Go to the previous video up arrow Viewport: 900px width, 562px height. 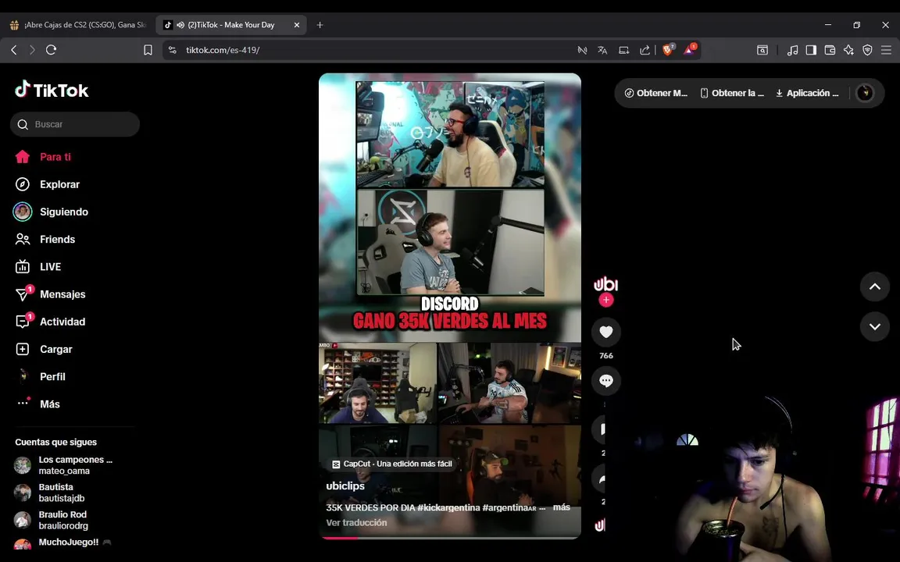875,286
